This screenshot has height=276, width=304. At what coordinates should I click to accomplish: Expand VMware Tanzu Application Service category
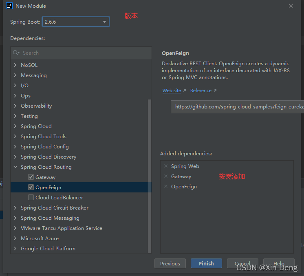(15, 228)
